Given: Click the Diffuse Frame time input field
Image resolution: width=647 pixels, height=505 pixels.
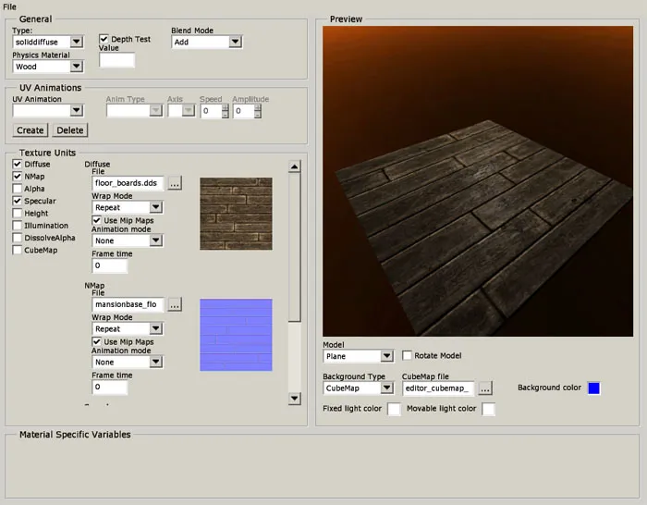Looking at the screenshot, I should point(109,266).
